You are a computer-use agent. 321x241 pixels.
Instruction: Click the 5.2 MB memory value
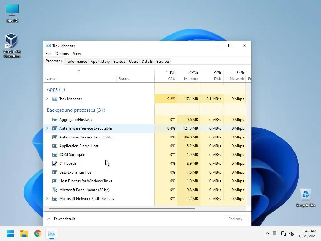tap(192, 146)
